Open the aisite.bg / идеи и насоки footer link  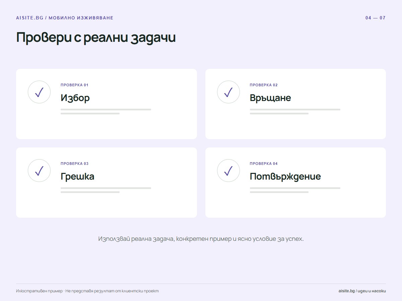click(362, 291)
